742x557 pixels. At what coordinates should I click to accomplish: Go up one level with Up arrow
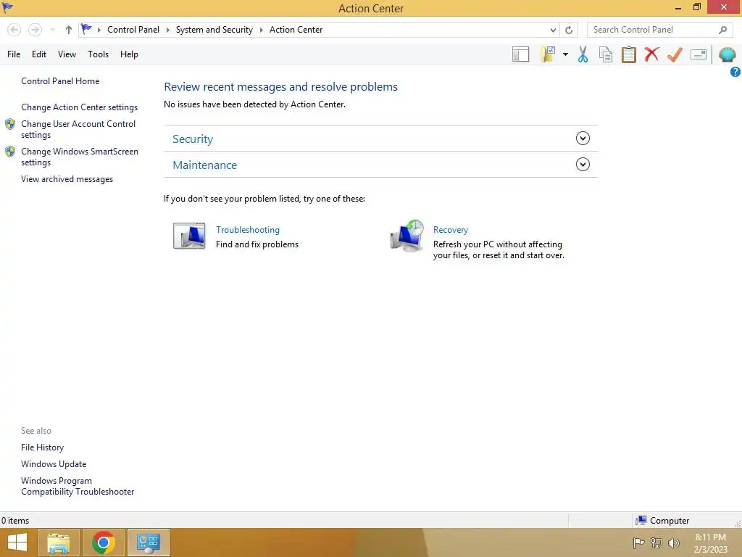[69, 30]
